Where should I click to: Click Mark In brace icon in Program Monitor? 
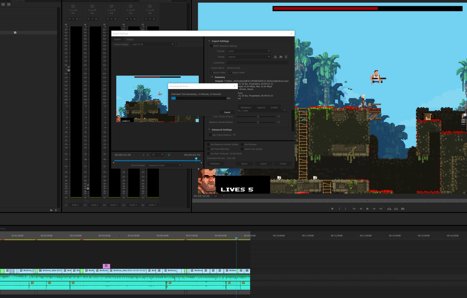(x=339, y=209)
